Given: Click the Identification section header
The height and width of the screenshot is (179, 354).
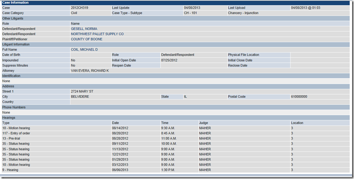Looking at the screenshot, I should tap(176, 76).
